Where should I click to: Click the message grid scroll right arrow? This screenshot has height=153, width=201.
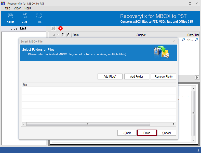point(197,77)
